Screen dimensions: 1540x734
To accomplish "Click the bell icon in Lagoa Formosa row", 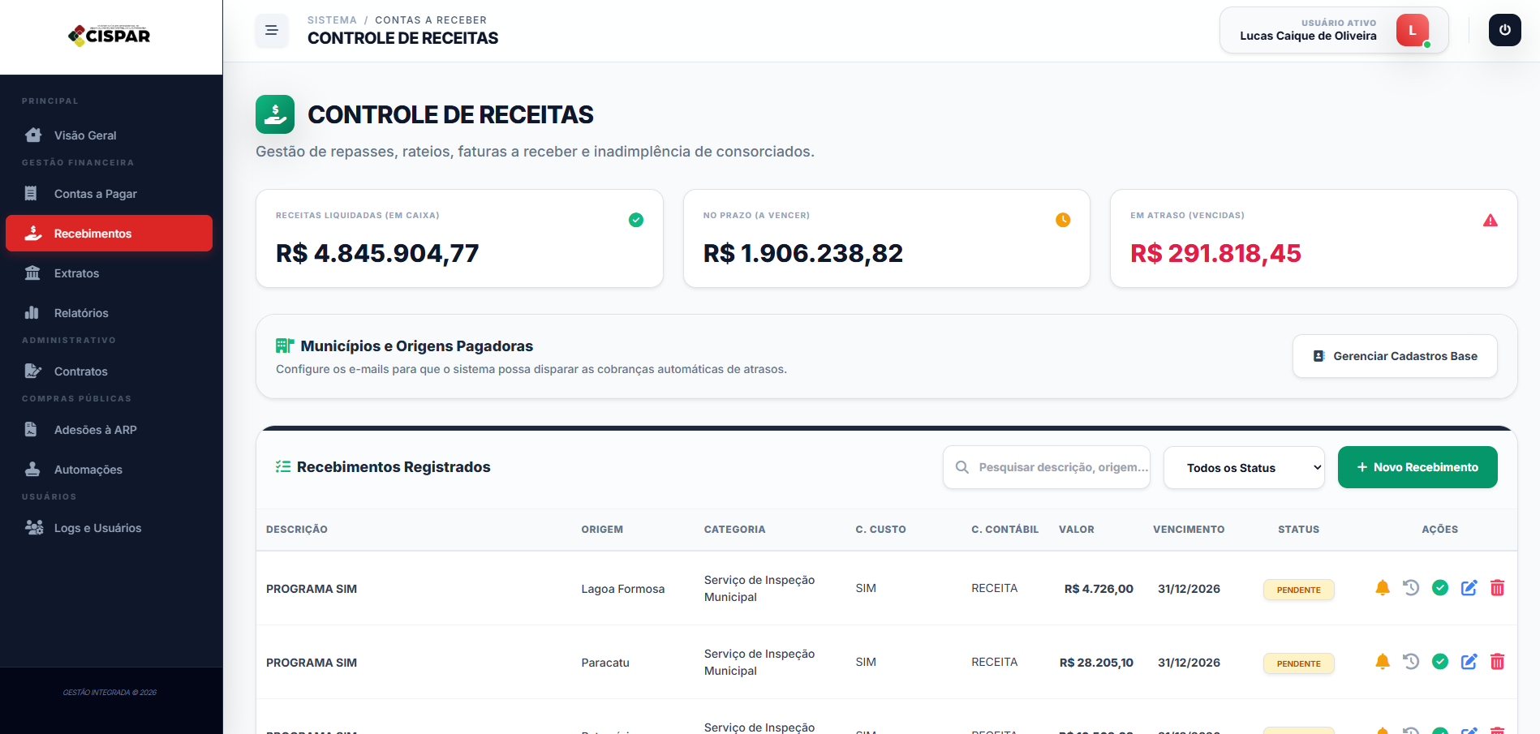I will (x=1383, y=588).
